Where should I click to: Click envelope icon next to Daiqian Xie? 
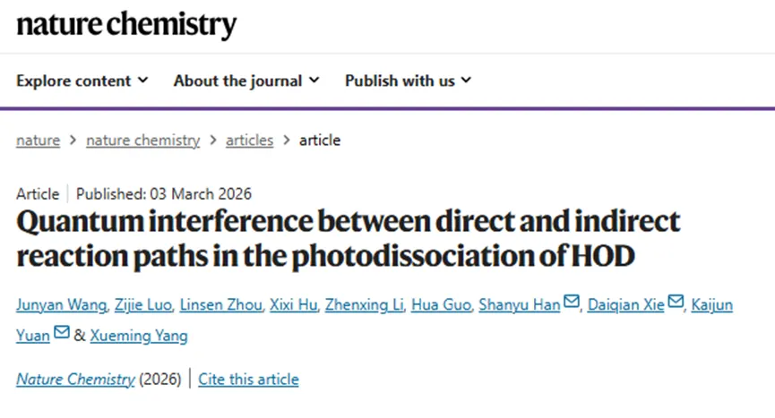pyautogui.click(x=676, y=304)
